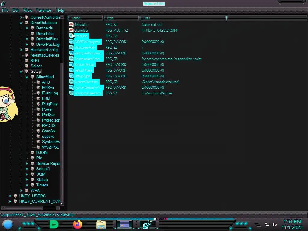The height and width of the screenshot is (231, 308).
Task: Open the Edit menu
Action: (16, 11)
